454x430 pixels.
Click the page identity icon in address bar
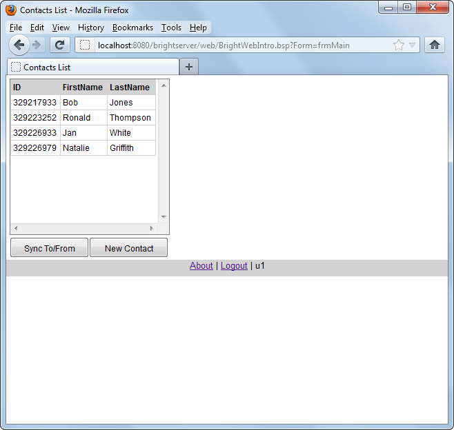pyautogui.click(x=85, y=45)
